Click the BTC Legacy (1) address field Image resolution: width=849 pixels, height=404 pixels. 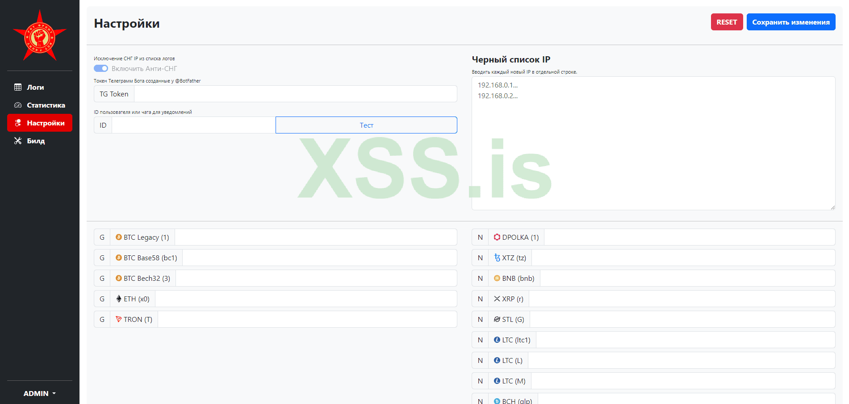coord(316,237)
